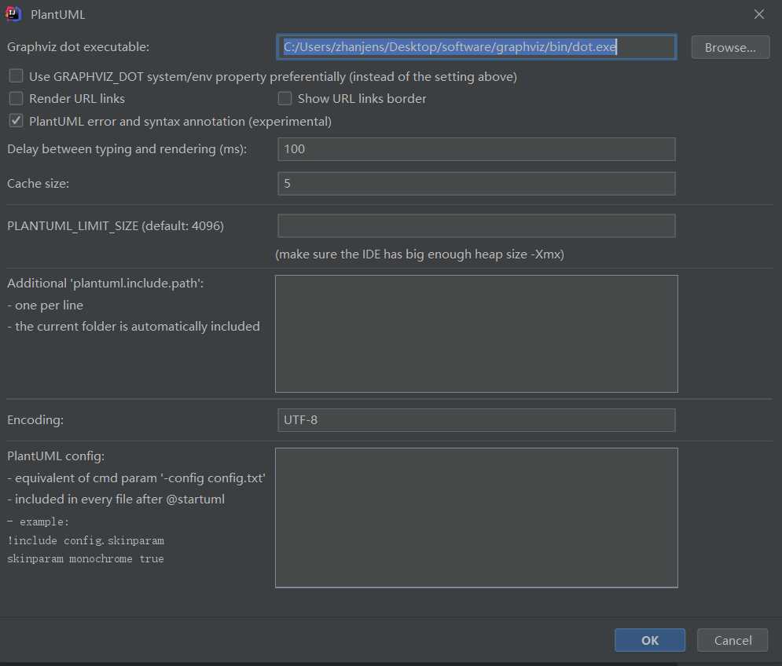Click the Graphviz dot executable path field
Image resolution: width=782 pixels, height=666 pixels.
tap(475, 47)
